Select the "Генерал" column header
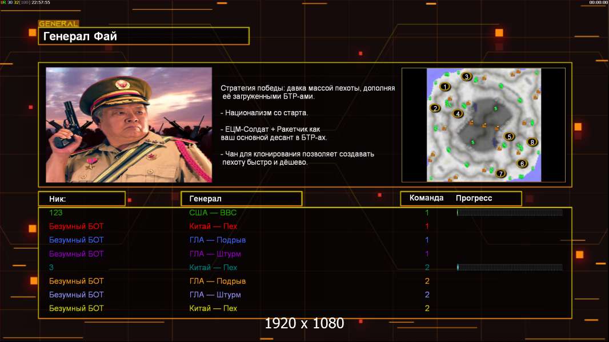The width and height of the screenshot is (609, 342). (241, 199)
